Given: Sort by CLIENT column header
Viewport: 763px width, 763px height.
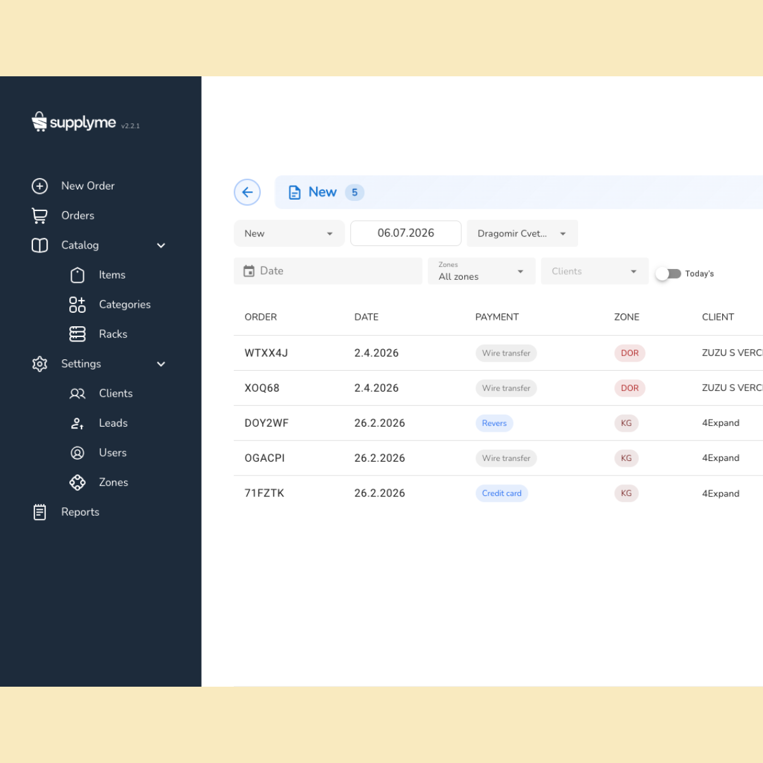Looking at the screenshot, I should [718, 317].
